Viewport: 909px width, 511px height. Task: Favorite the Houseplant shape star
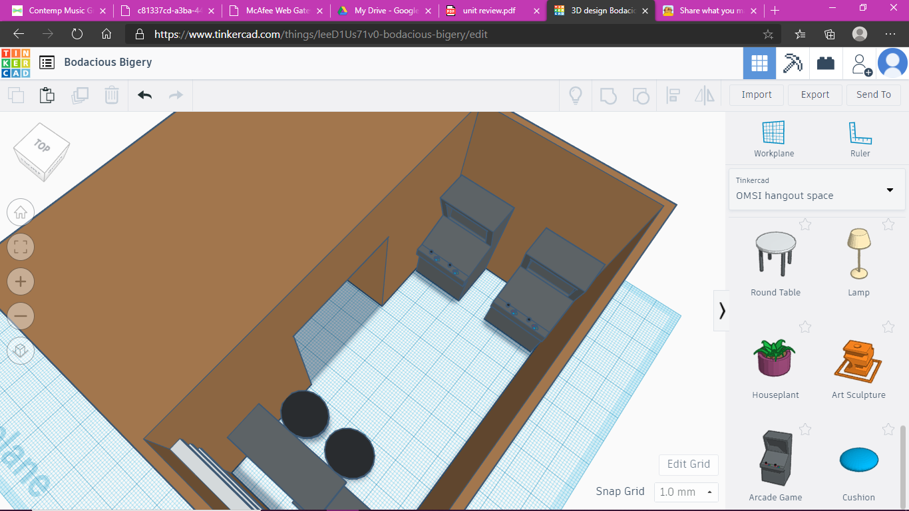(805, 327)
